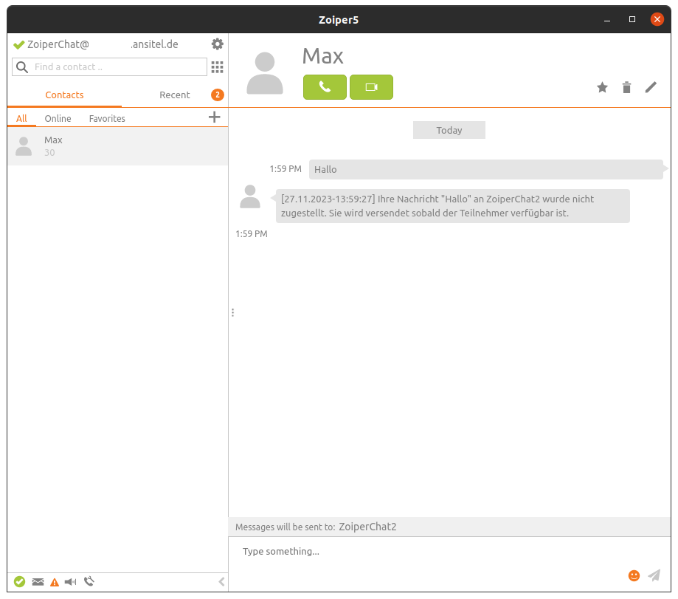The height and width of the screenshot is (599, 678).
Task: Open the envelope messages icon in status bar
Action: point(38,582)
